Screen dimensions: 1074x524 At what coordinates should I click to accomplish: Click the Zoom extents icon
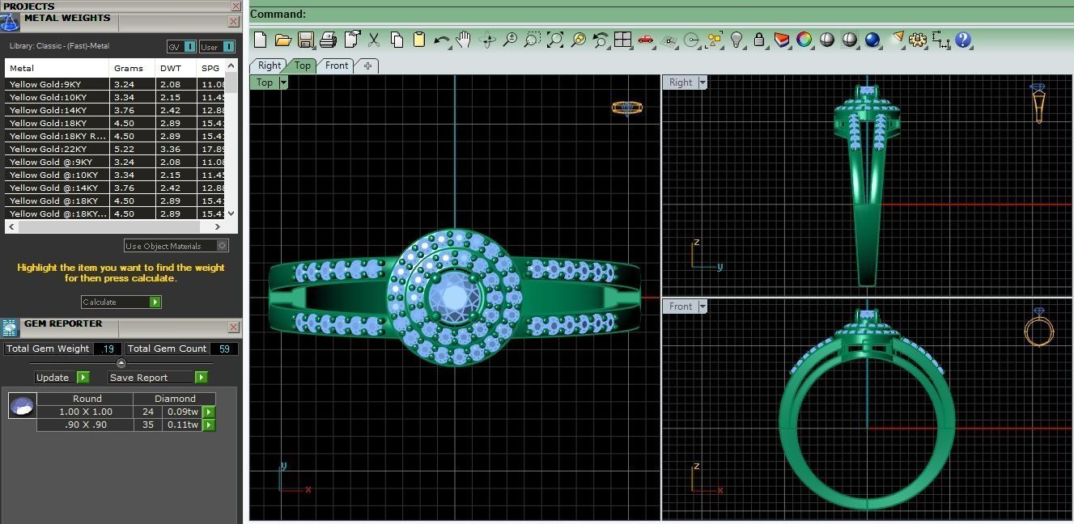[555, 39]
